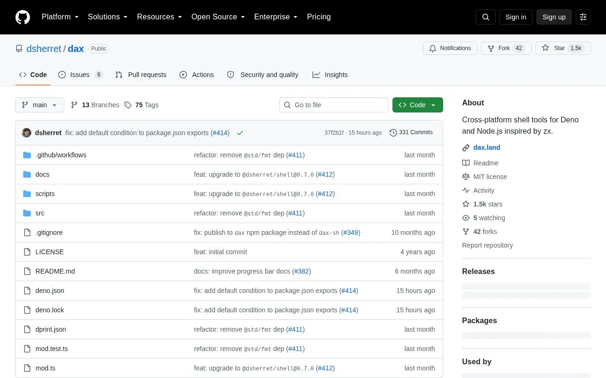Switch to the Issues tab
The image size is (606, 378).
(x=80, y=75)
